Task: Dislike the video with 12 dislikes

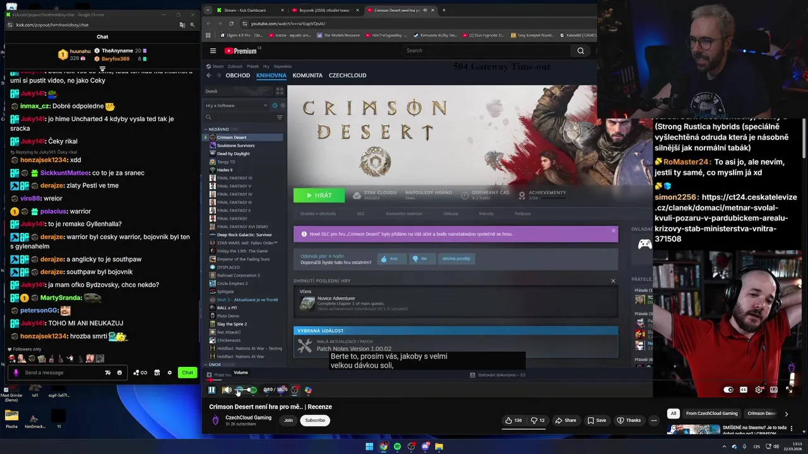Action: (x=538, y=421)
